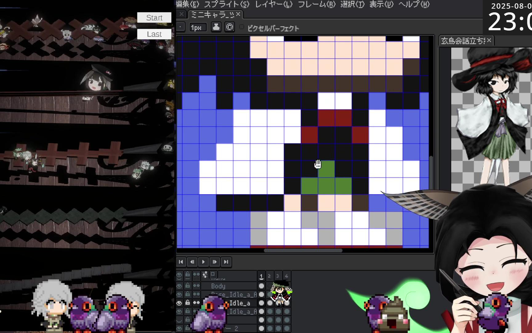Toggle continuous dots on the Body layer
The width and height of the screenshot is (532, 333).
tap(196, 286)
